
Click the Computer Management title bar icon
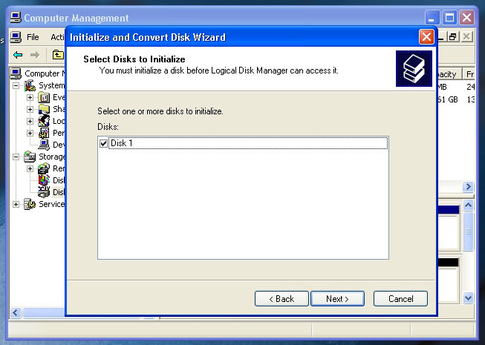16,18
